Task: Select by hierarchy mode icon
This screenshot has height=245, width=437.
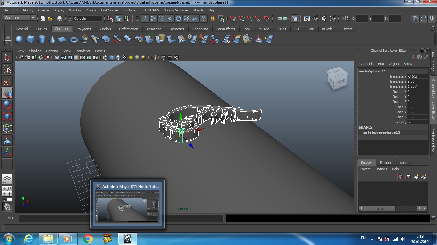Action: point(111,19)
